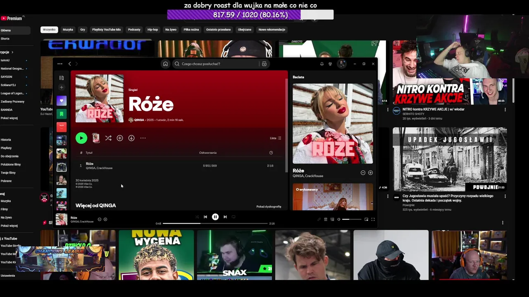Open Polubione filmy in the YouTube sidebar
The image size is (529, 297).
tap(11, 165)
